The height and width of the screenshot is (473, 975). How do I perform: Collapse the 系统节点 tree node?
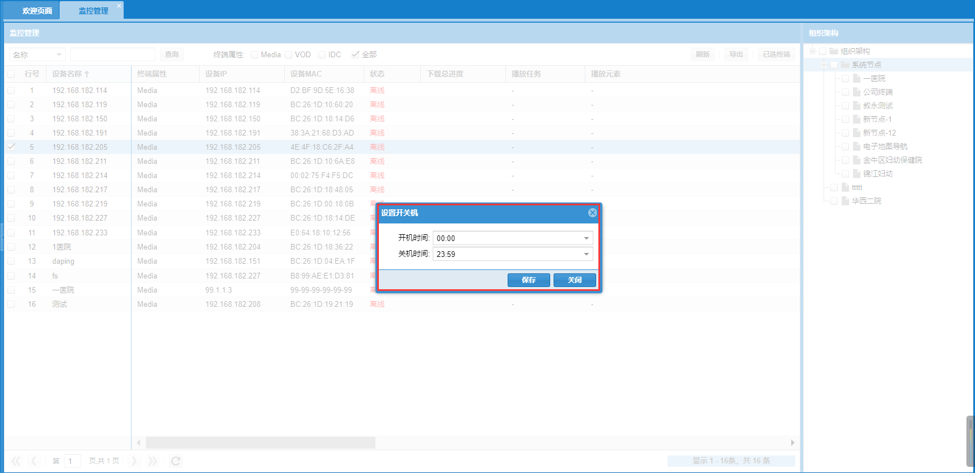[824, 65]
